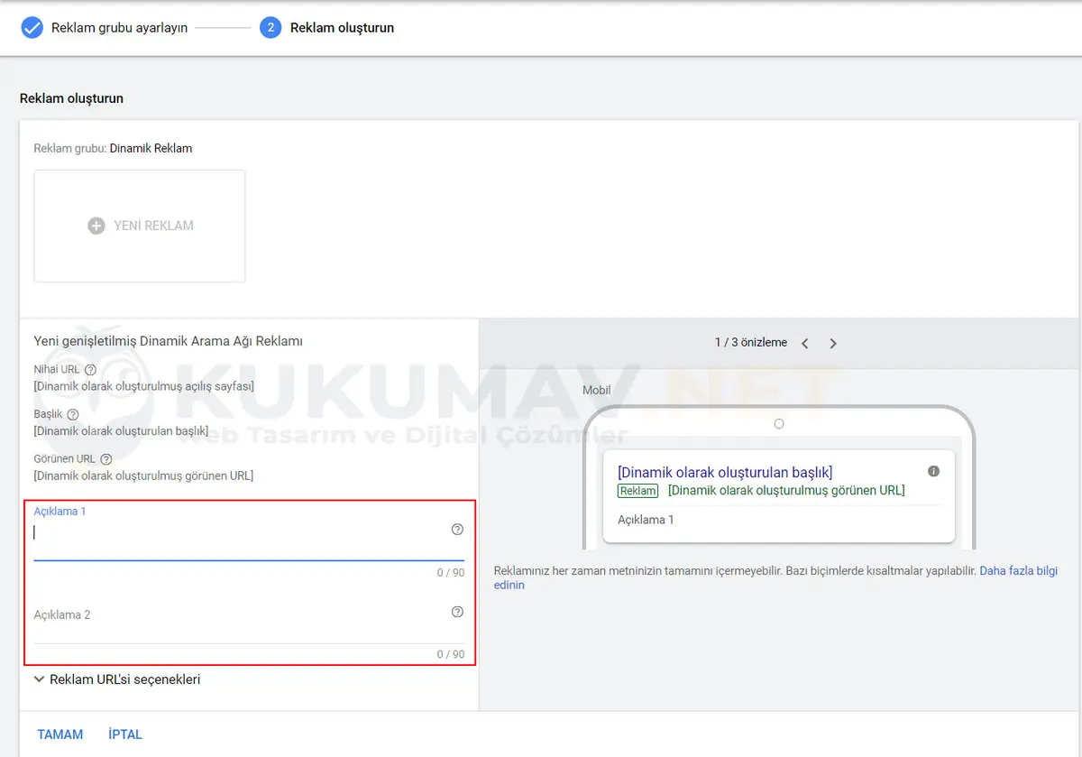The width and height of the screenshot is (1082, 757).
Task: Show previous ad preview with left arrow
Action: [805, 343]
